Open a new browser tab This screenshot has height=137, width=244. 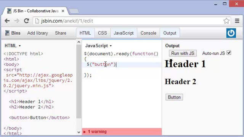coord(74,11)
